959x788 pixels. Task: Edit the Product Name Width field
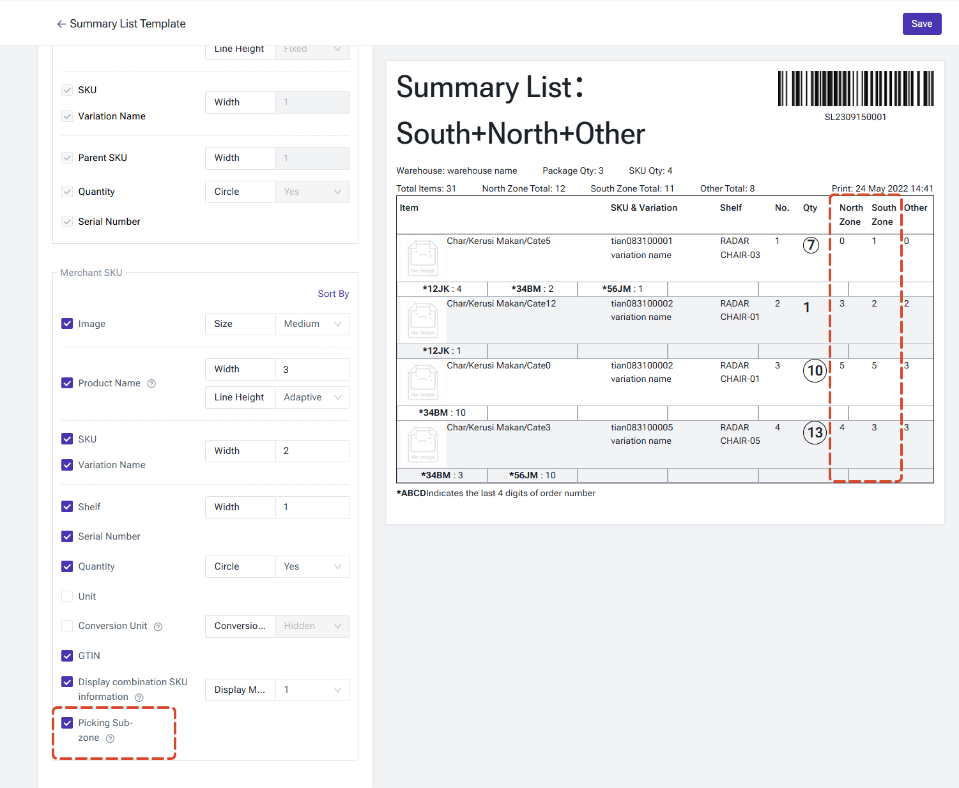(x=312, y=369)
